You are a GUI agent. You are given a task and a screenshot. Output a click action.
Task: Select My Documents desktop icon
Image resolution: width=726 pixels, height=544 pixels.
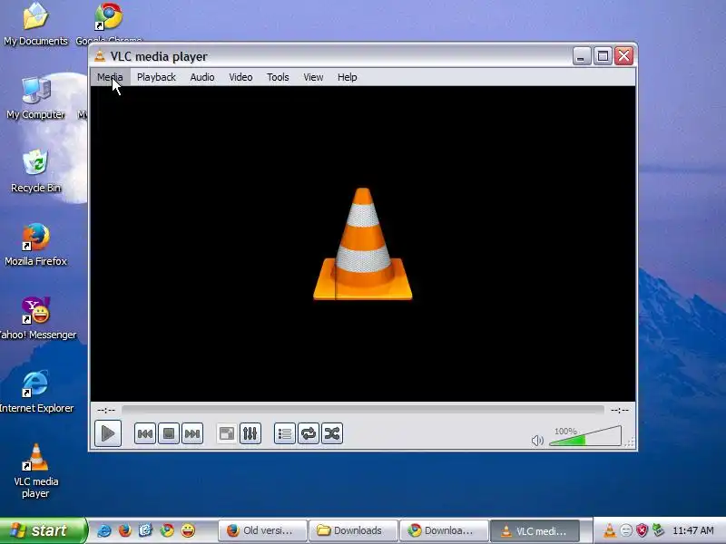click(x=35, y=24)
